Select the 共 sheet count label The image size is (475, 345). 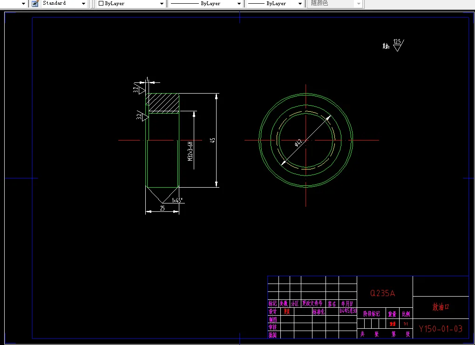point(362,334)
